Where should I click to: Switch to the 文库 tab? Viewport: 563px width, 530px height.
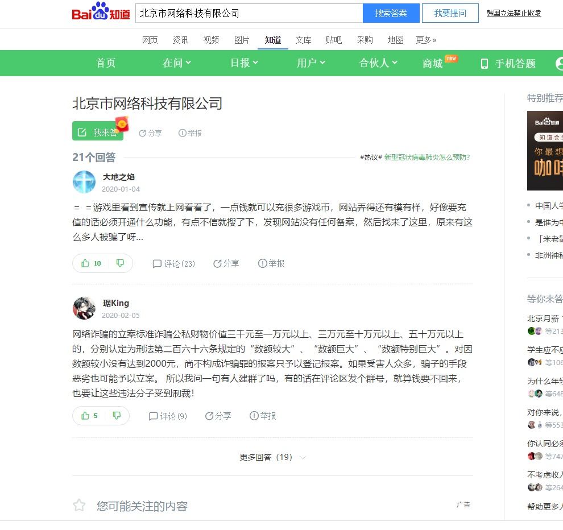coord(304,40)
